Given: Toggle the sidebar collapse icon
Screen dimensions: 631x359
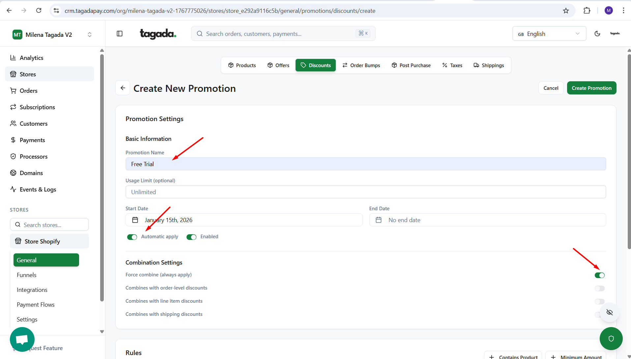Looking at the screenshot, I should 120,34.
